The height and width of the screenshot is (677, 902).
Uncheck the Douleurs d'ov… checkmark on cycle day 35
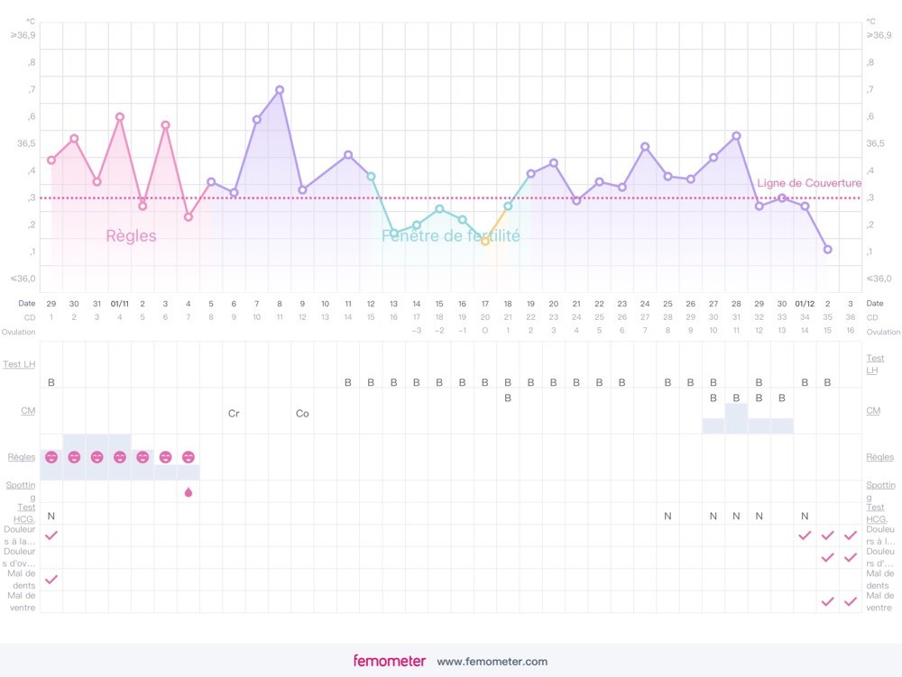pyautogui.click(x=828, y=557)
